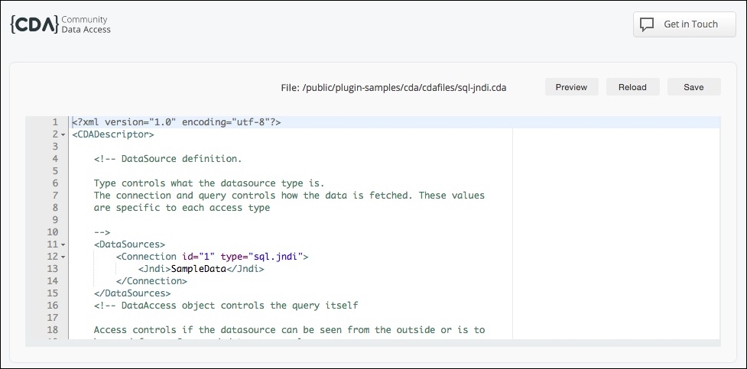Click the 'are specific to each access type' line

[x=181, y=208]
